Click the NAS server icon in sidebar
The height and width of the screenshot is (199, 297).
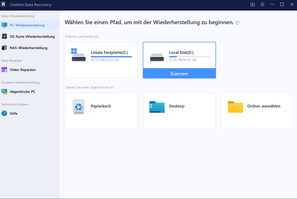coord(4,48)
